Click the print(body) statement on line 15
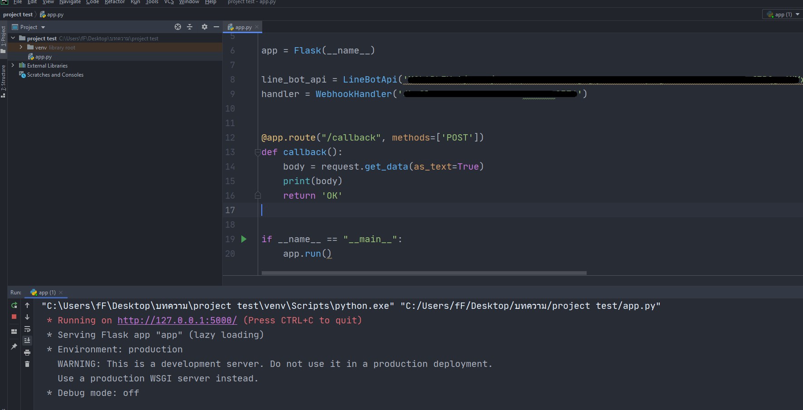 313,181
